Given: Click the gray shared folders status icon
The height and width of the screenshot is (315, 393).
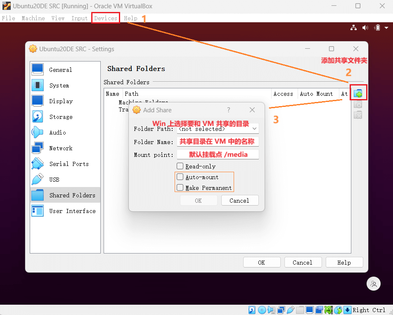Looking at the screenshot, I should pos(300,310).
